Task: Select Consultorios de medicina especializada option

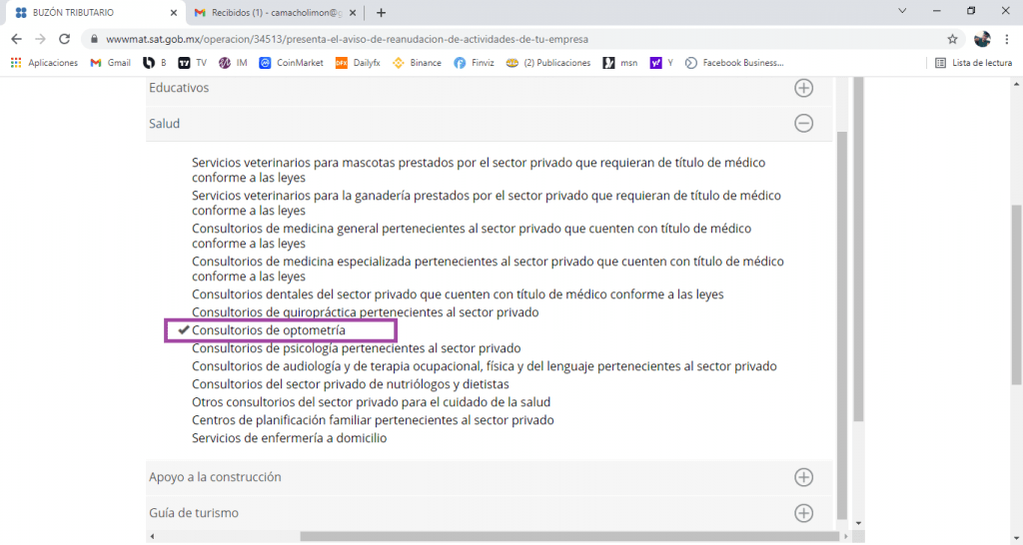Action: tap(488, 269)
